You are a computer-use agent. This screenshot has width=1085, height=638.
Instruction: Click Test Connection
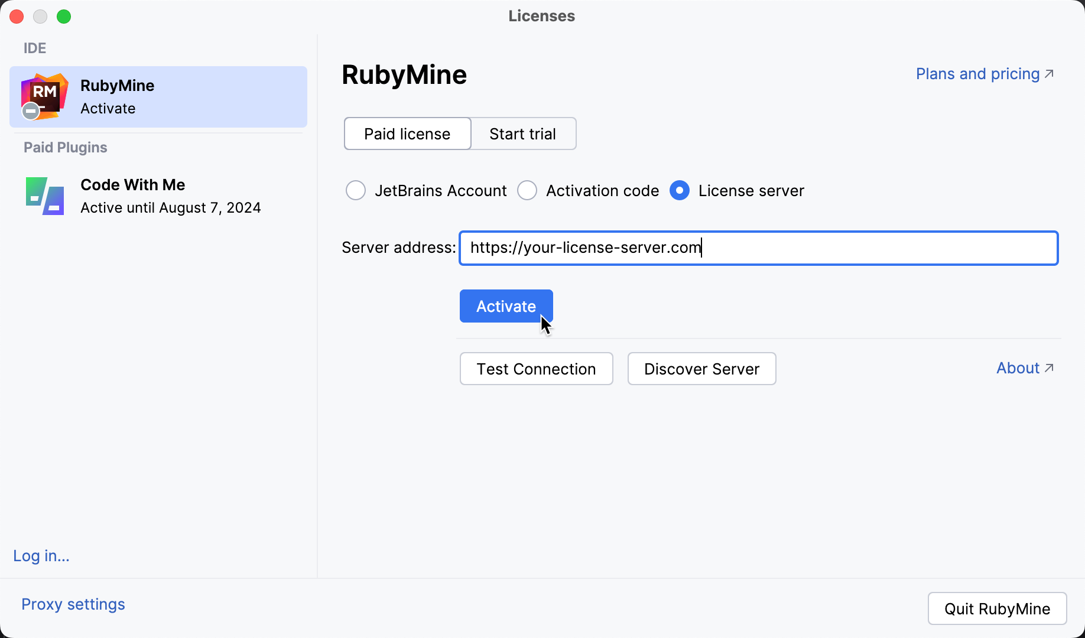(535, 369)
